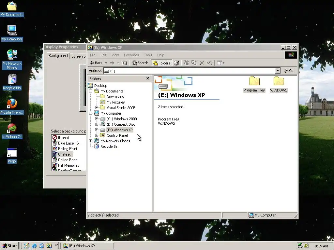Screen dimensions: 334x250
Task: Expand the Visual Studio 2005 tree node
Action: [97, 107]
